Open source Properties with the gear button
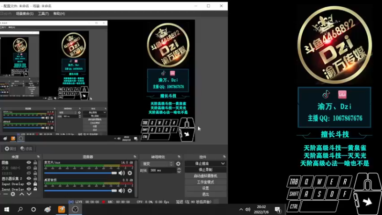Image resolution: width=382 pixels, height=215 pixels. (x=10, y=149)
